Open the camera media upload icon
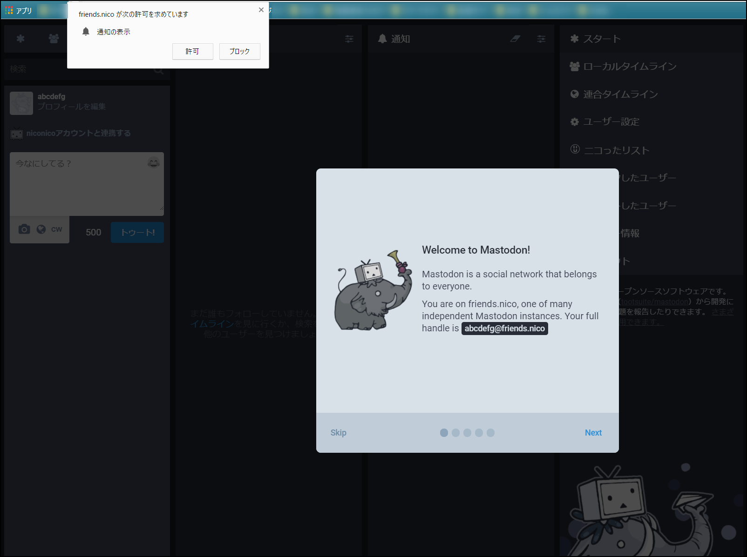Image resolution: width=747 pixels, height=557 pixels. click(x=24, y=229)
